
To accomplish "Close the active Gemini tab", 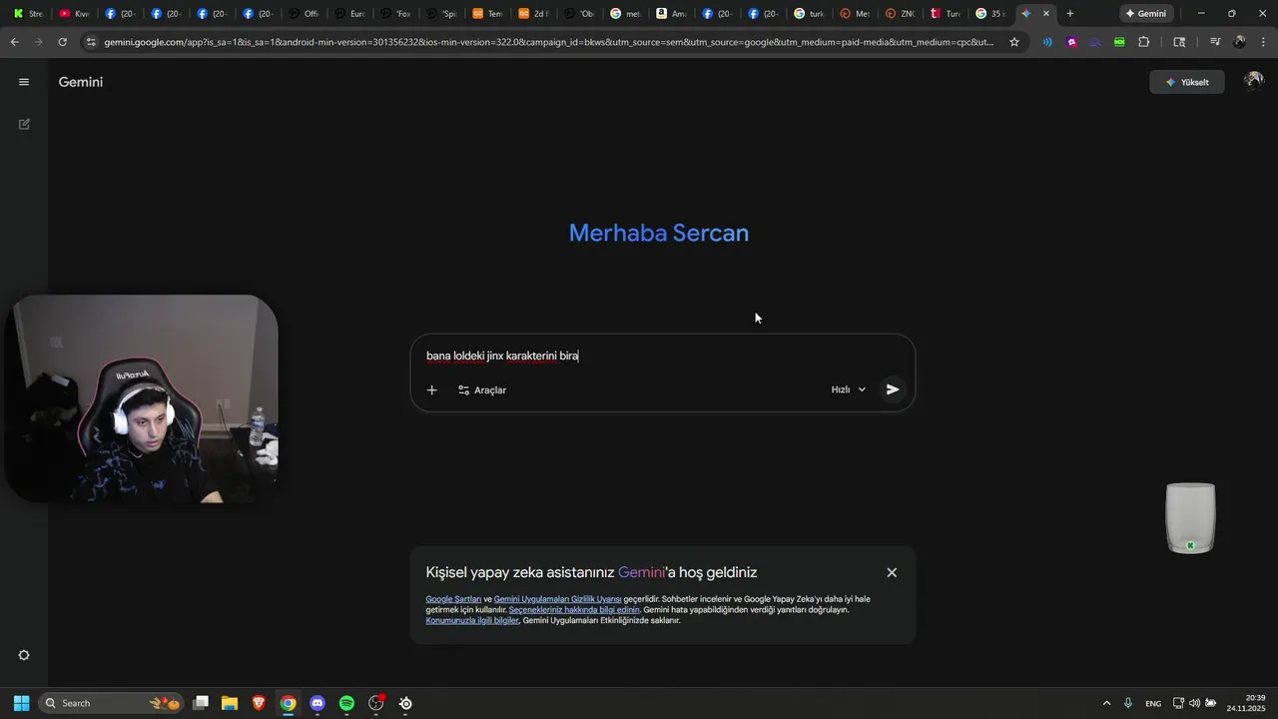I will coord(1045,14).
